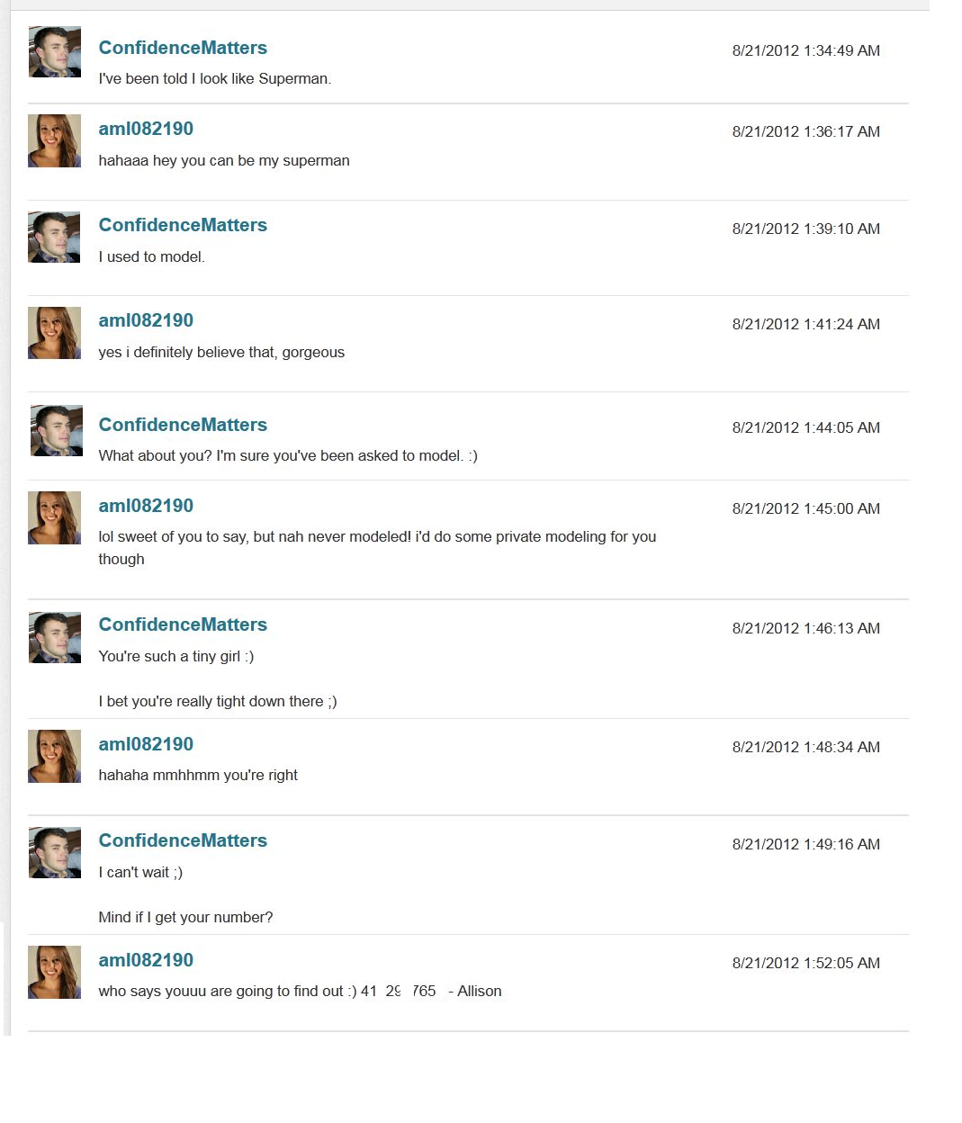Image resolution: width=962 pixels, height=1123 pixels.
Task: Open ConfidenceMatters avatar beside the Superman message
Action: click(55, 51)
